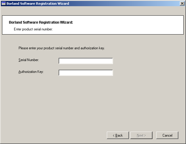
Task: Click into the Authorization Key text box
Action: [86, 73]
